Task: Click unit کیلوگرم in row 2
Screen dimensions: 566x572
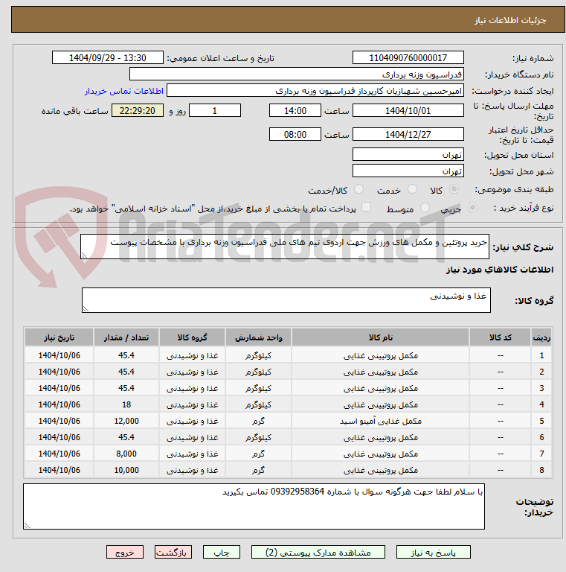Action: pyautogui.click(x=258, y=372)
